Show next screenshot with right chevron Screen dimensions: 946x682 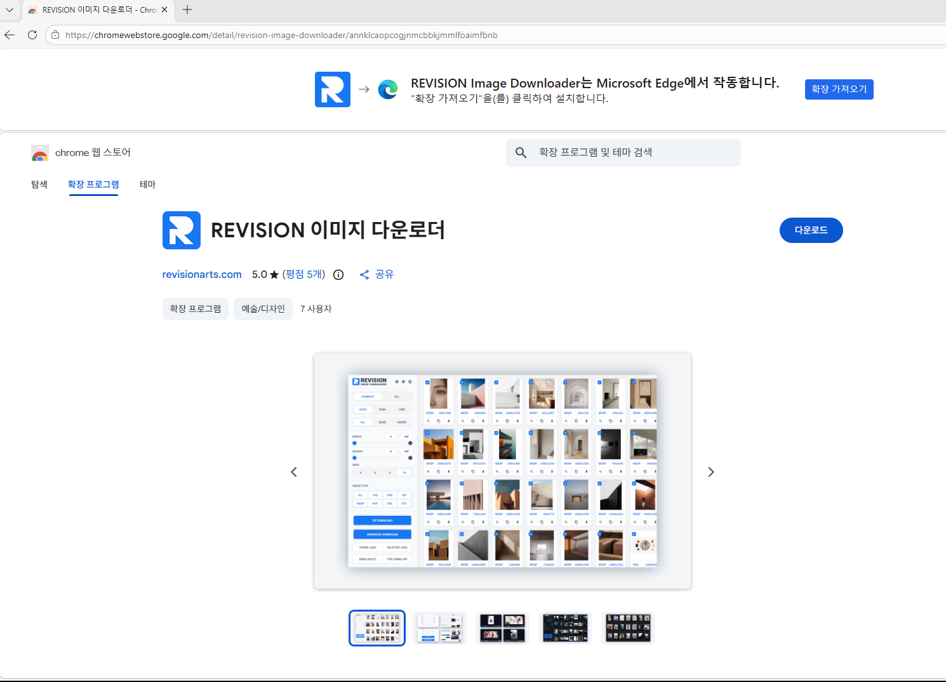pyautogui.click(x=710, y=472)
